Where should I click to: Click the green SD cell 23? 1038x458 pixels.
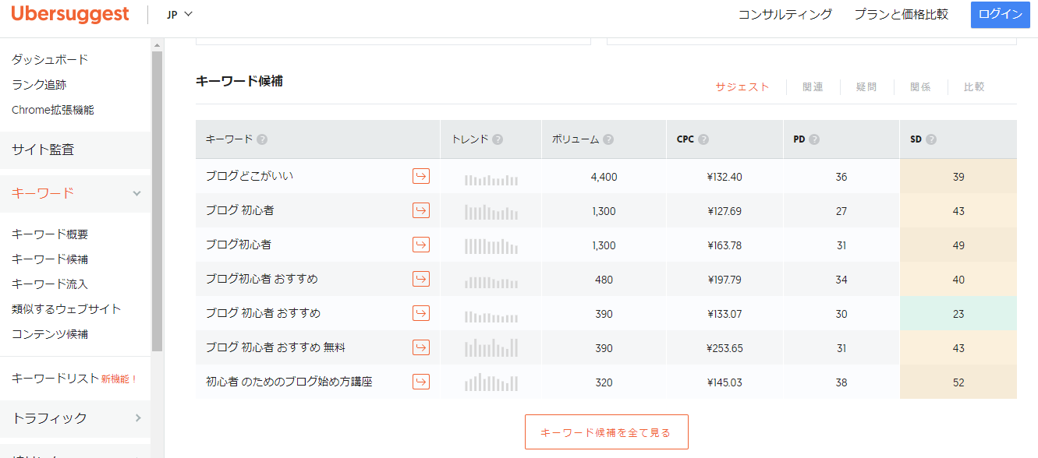pyautogui.click(x=958, y=314)
